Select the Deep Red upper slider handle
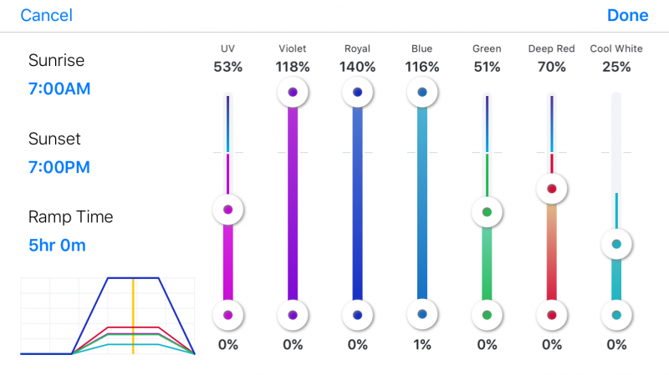Viewport: 669px width, 375px height. click(552, 189)
